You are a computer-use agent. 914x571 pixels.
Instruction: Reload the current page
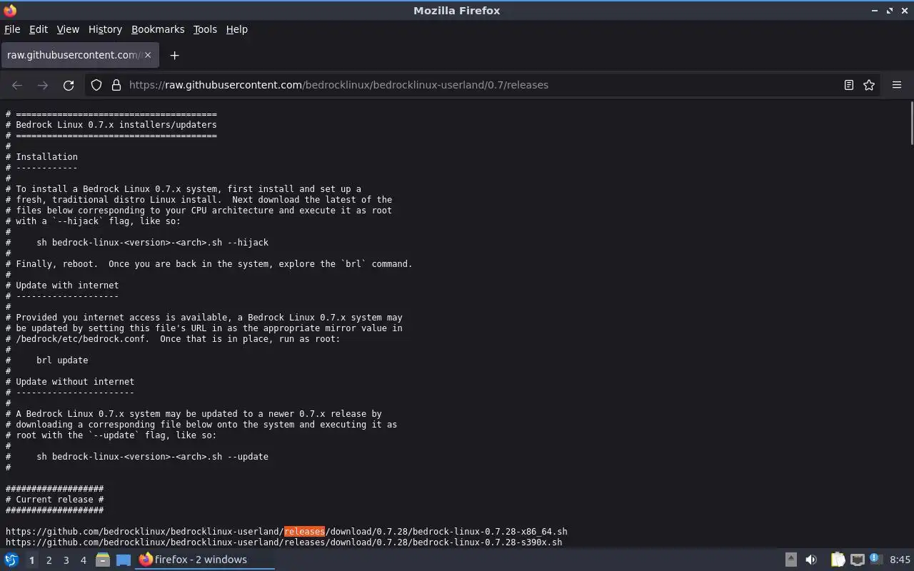point(69,85)
